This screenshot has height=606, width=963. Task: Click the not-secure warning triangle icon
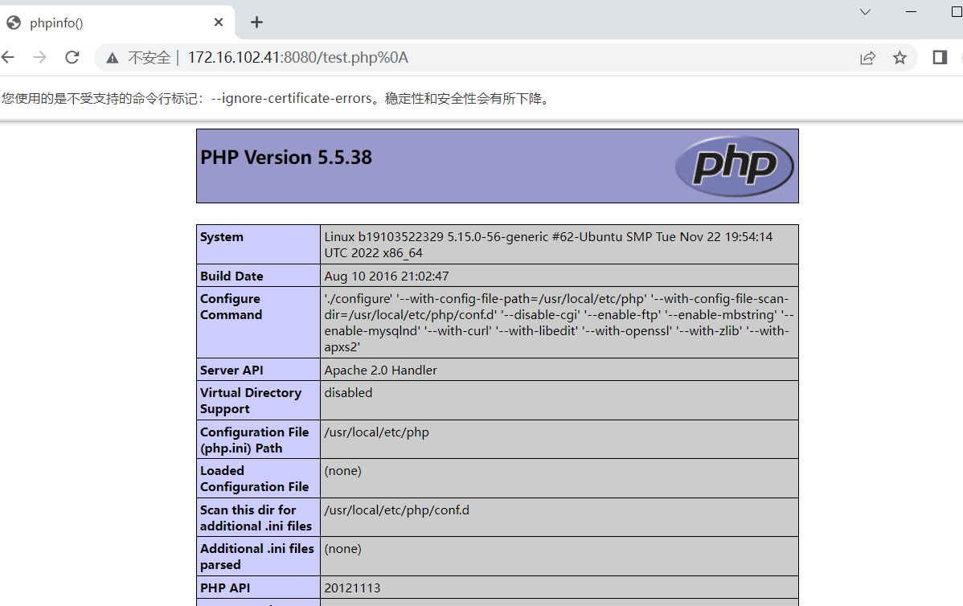tap(112, 58)
